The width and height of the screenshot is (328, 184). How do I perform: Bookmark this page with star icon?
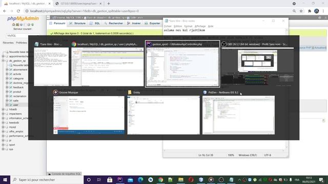(x=301, y=11)
